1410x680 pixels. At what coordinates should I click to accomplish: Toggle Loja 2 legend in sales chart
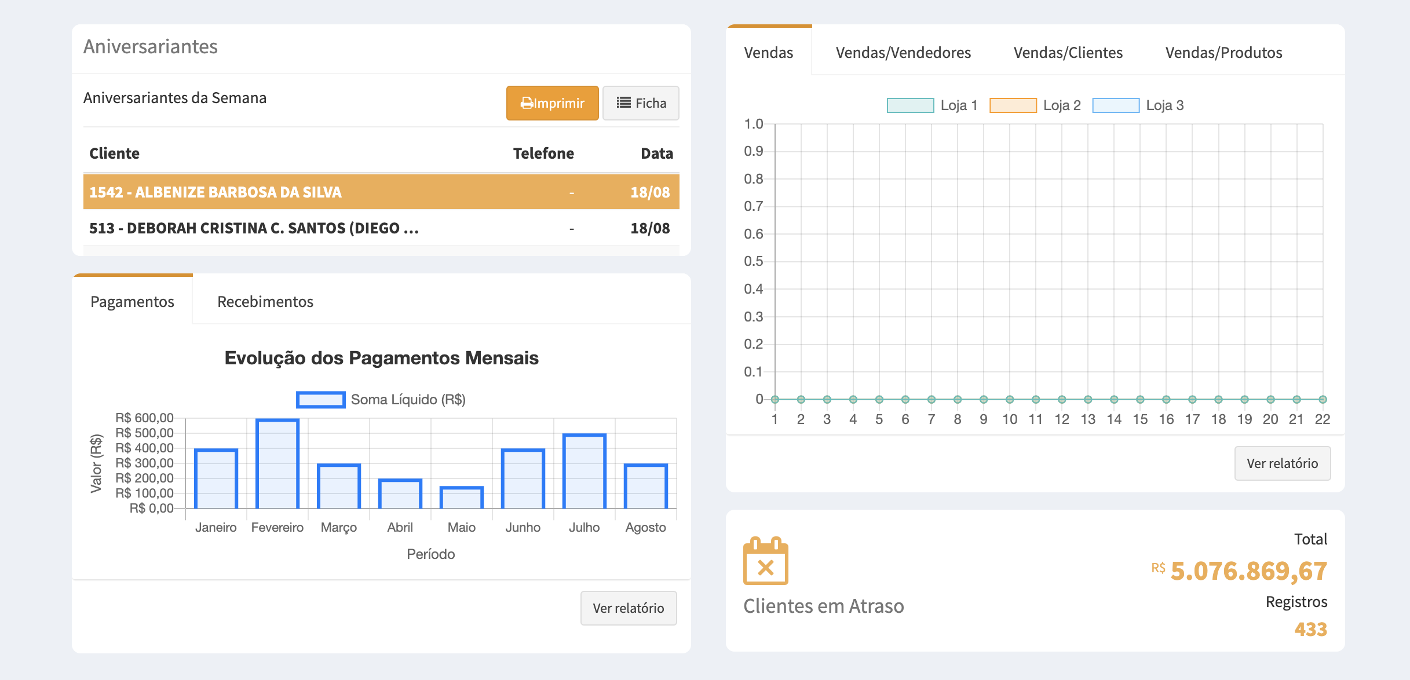pyautogui.click(x=1013, y=105)
